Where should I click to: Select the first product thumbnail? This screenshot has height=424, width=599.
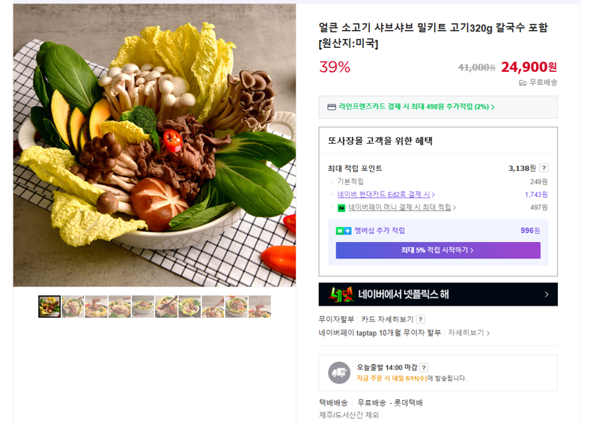(49, 306)
